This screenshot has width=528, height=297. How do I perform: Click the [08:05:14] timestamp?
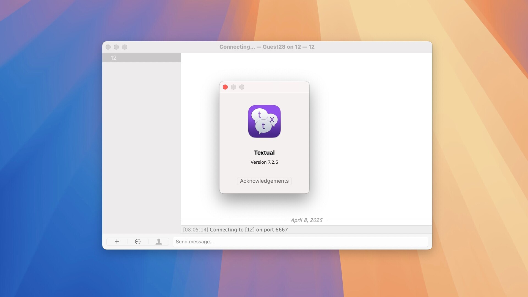click(x=196, y=230)
